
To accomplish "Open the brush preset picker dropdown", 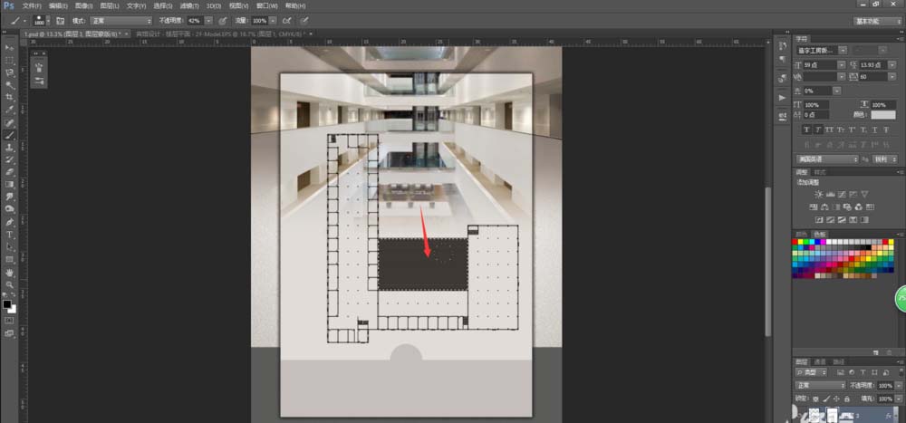I will pyautogui.click(x=48, y=21).
